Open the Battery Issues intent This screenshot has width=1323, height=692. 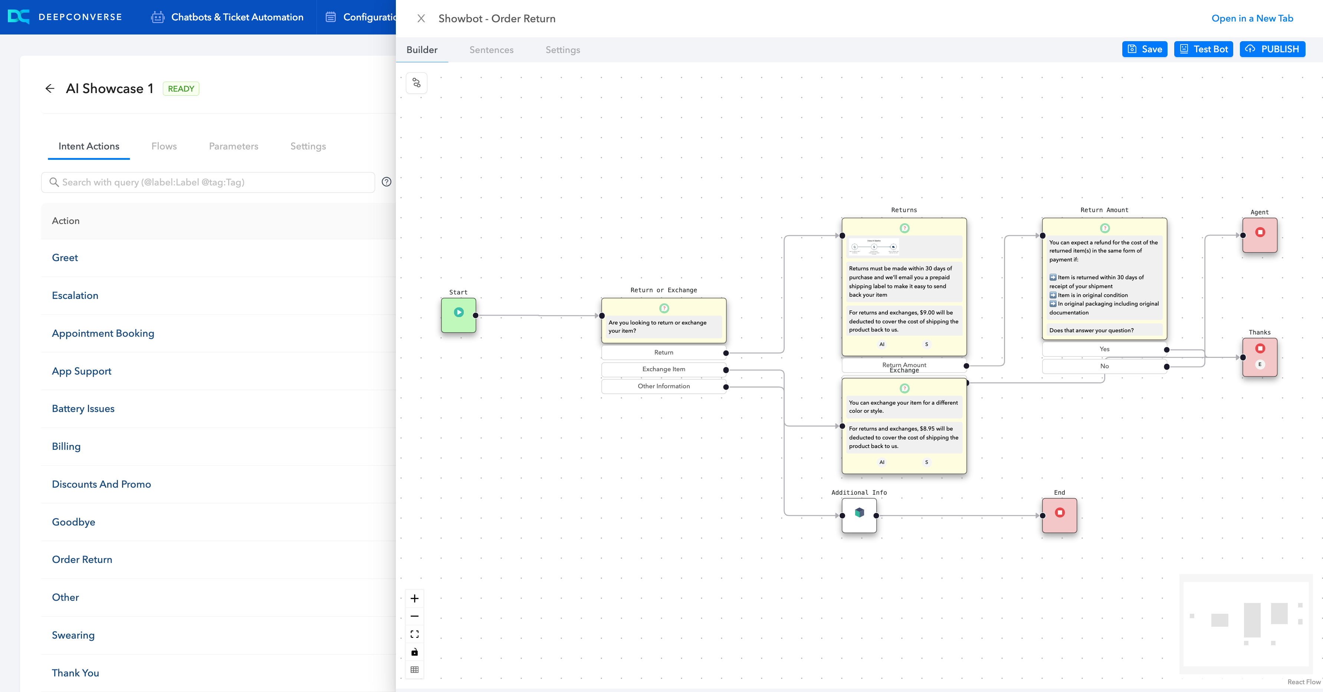click(x=83, y=409)
